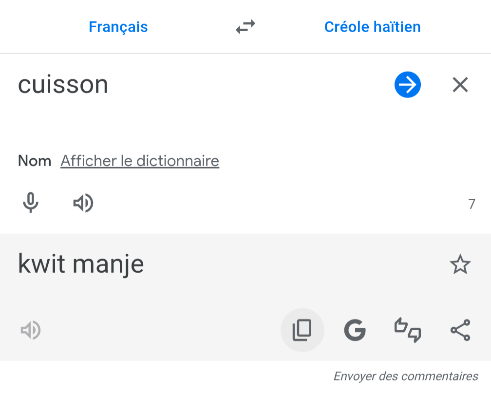The height and width of the screenshot is (395, 491).
Task: Click the word manje in the translation
Action: 108,265
